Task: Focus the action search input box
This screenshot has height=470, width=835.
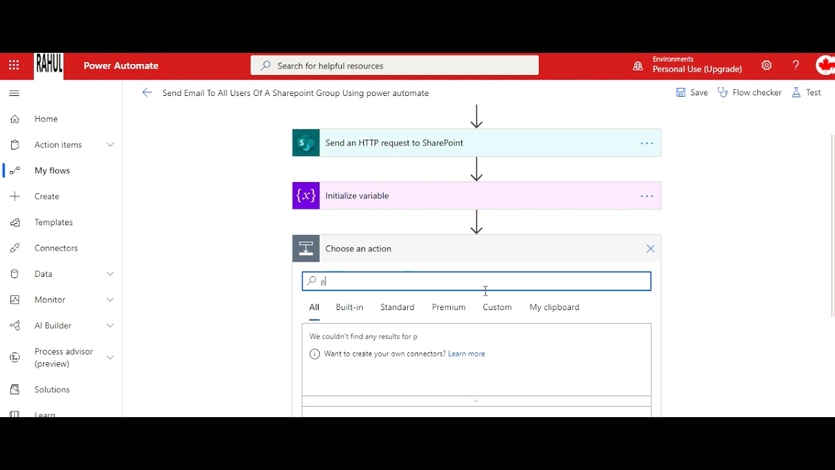Action: (x=477, y=281)
